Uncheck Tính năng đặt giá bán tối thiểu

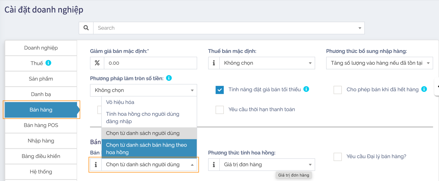219,90
